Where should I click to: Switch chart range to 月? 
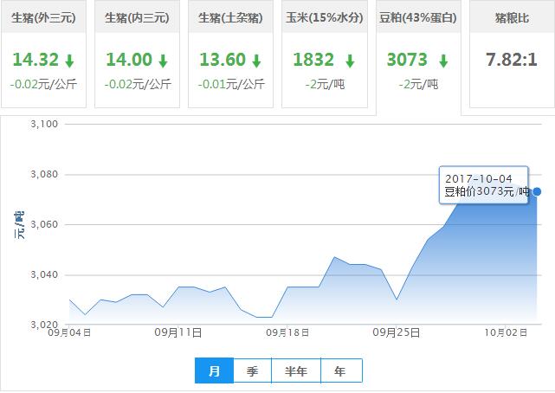214,370
